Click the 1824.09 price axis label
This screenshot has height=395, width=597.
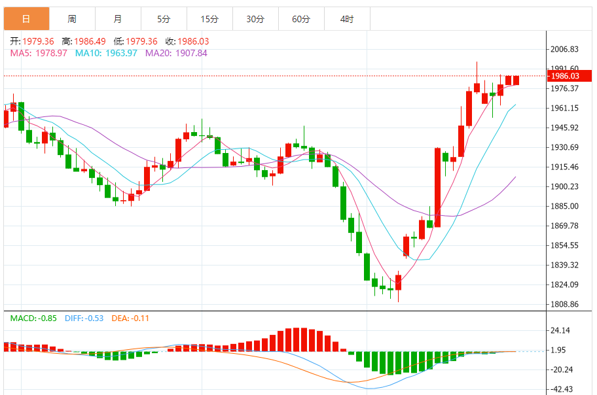565,284
